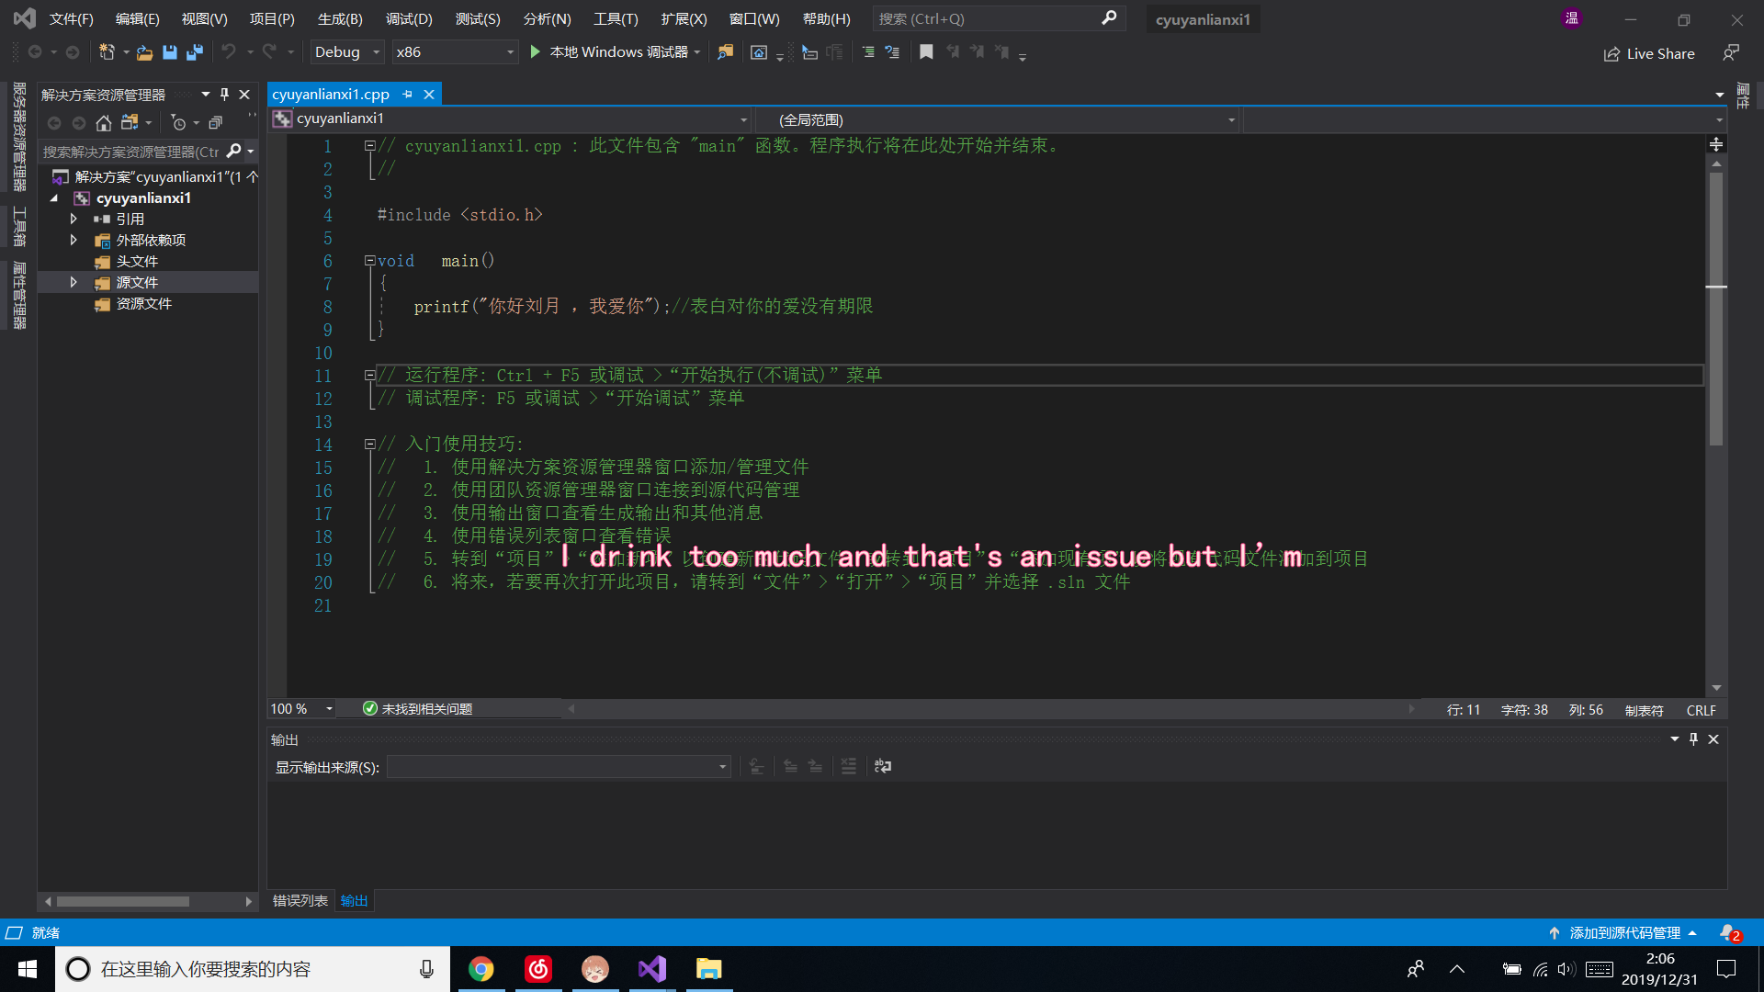Open NetEase Music from the taskbar
The height and width of the screenshot is (992, 1764).
(x=538, y=969)
